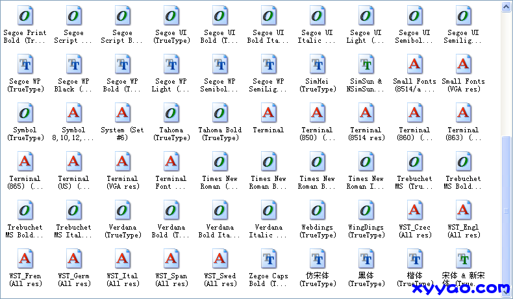Screen dimensions: 513x299
Task: Select the Segoe WP Light font icon
Action: point(171,64)
